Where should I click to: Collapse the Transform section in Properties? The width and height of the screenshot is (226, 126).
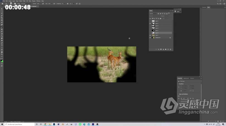click(x=178, y=84)
